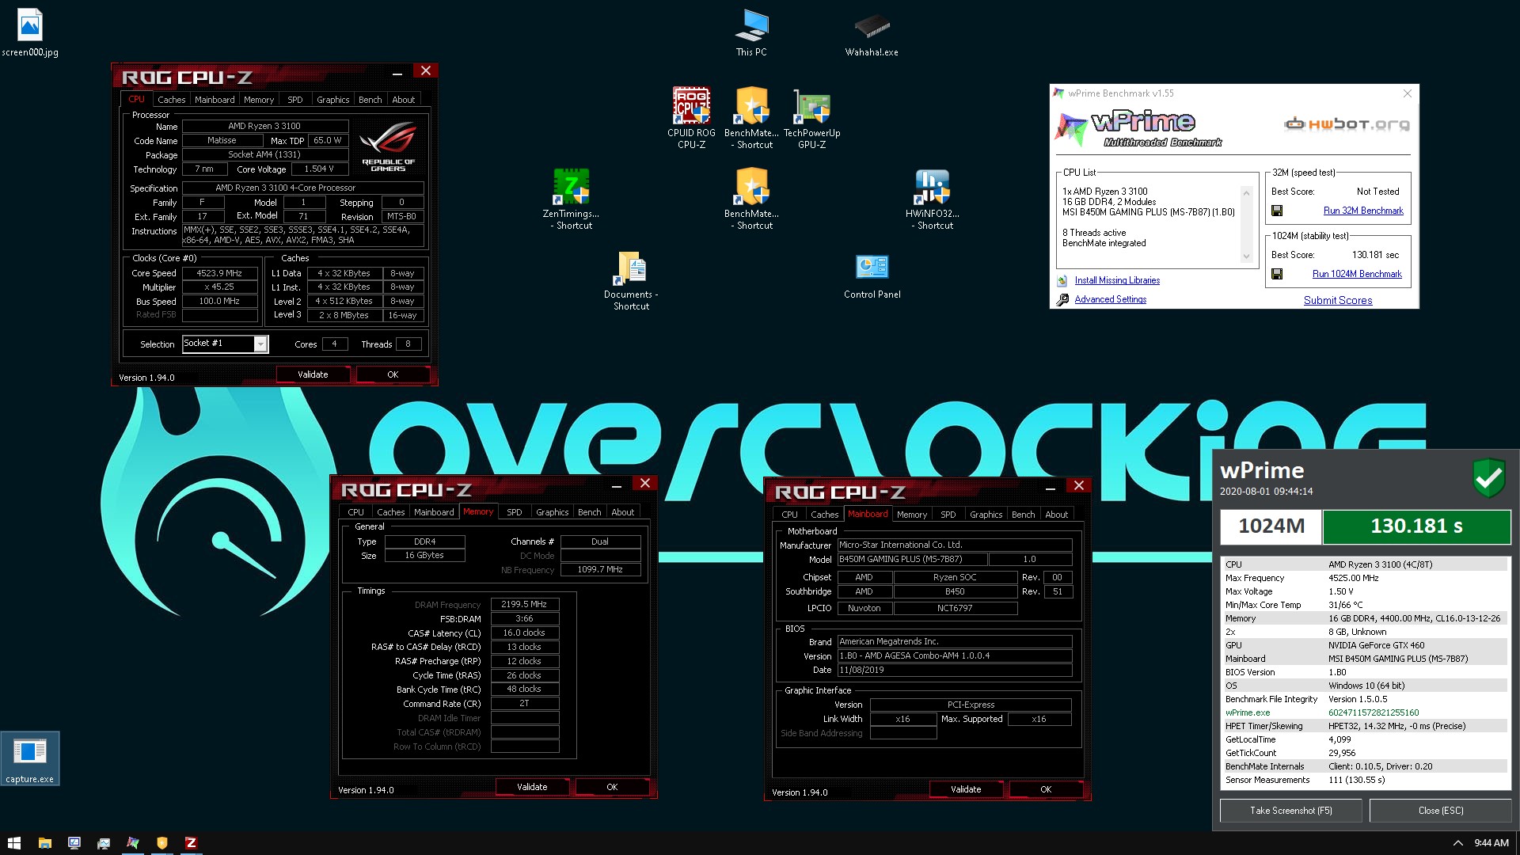Click the taskbar clock showing 9:44 AM
Screen dimensions: 1520x855
[1491, 843]
